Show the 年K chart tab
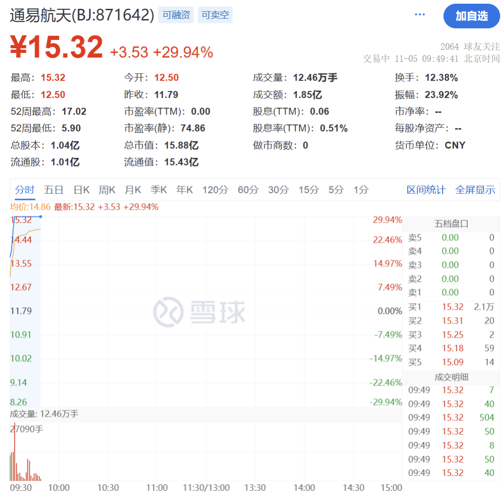 click(x=185, y=190)
